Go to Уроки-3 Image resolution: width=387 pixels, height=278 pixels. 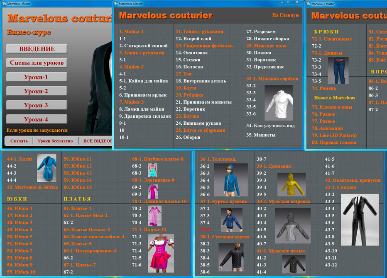point(37,105)
